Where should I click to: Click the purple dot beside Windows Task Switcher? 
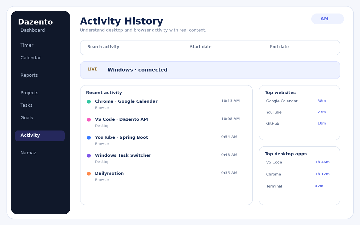[x=89, y=155]
